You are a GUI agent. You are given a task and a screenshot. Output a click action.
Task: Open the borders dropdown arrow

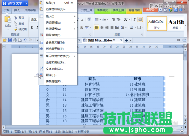(143, 27)
